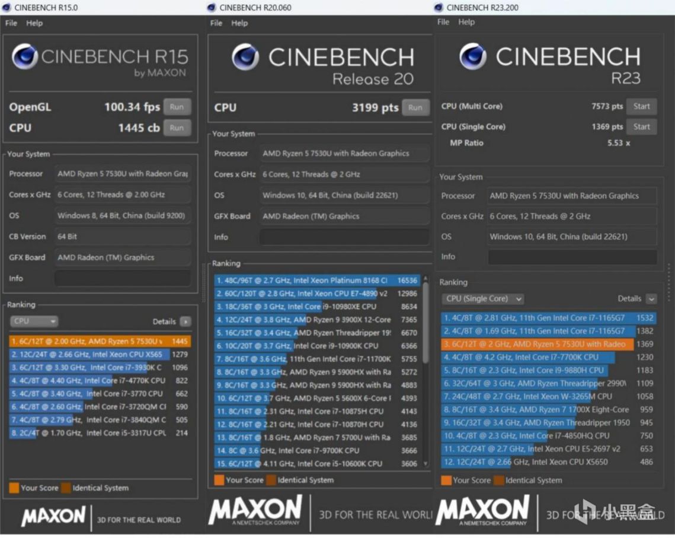Click the 3199 pts CPU score in R20
The image size is (675, 538).
[375, 107]
